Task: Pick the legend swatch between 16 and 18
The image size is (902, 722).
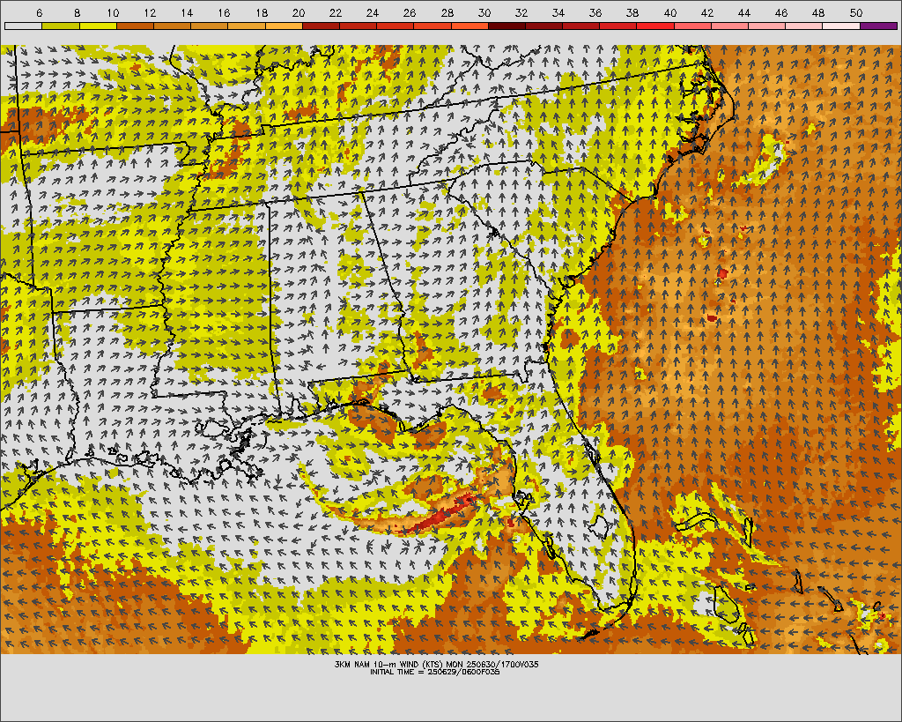Action: coord(247,26)
